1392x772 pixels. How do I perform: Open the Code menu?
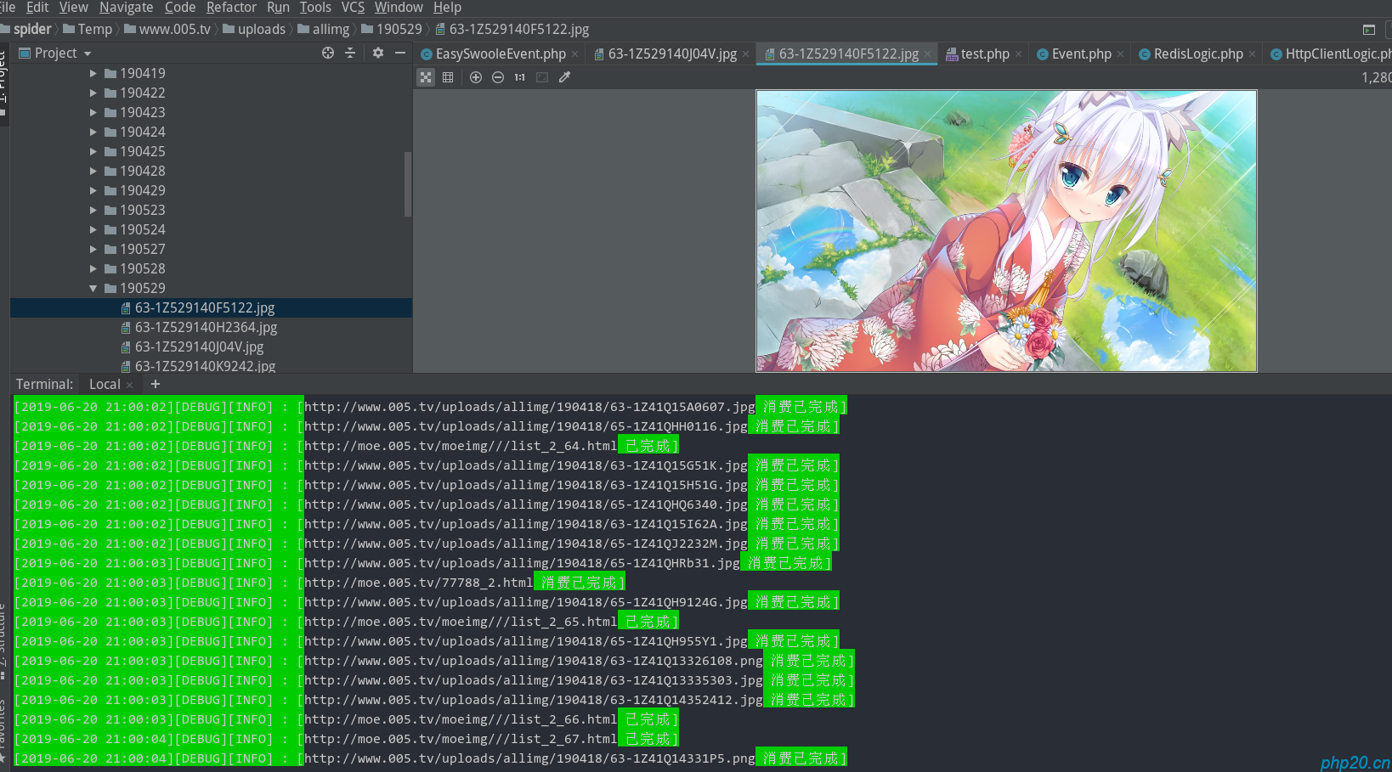180,8
